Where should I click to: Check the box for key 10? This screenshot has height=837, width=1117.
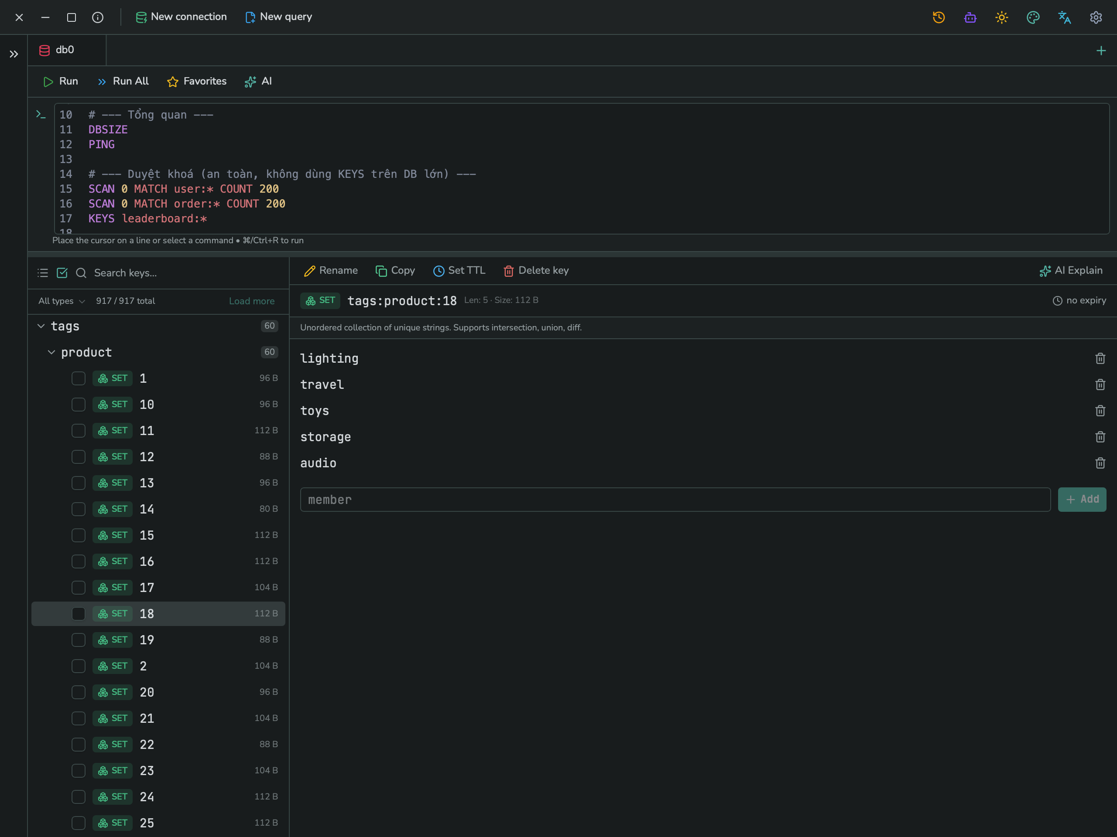point(78,405)
